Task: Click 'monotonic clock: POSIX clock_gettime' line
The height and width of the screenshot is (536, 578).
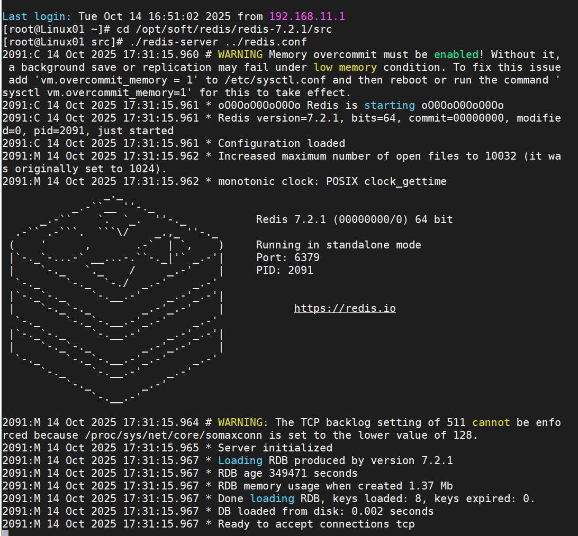Action: point(224,181)
